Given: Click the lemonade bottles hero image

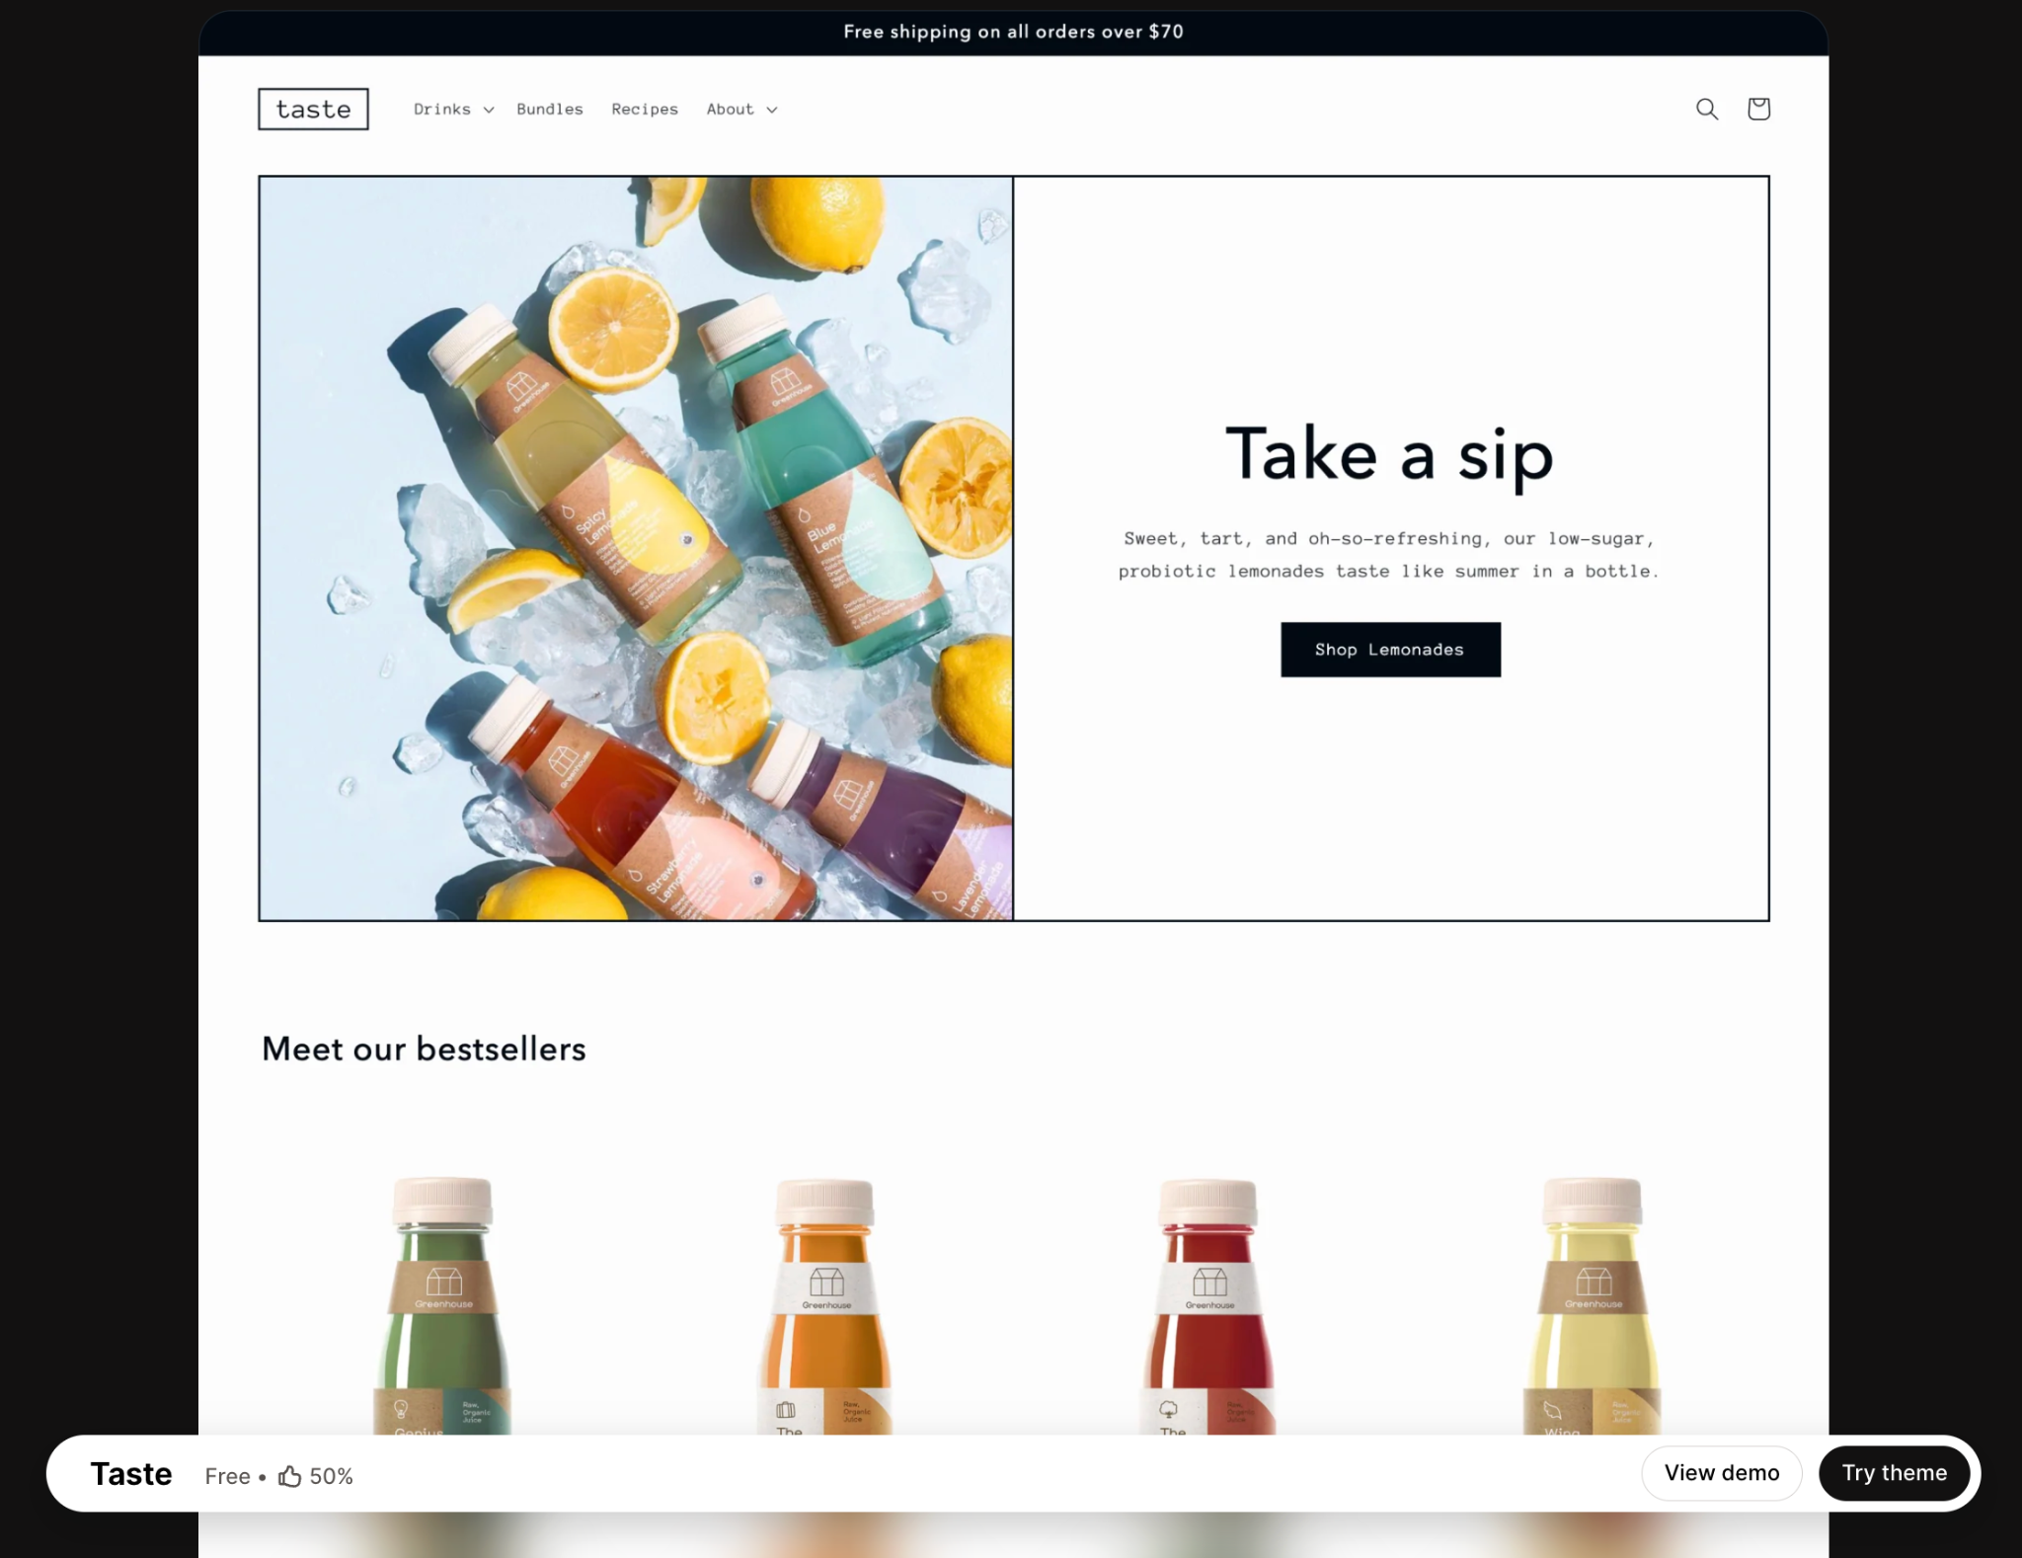Looking at the screenshot, I should pos(636,549).
